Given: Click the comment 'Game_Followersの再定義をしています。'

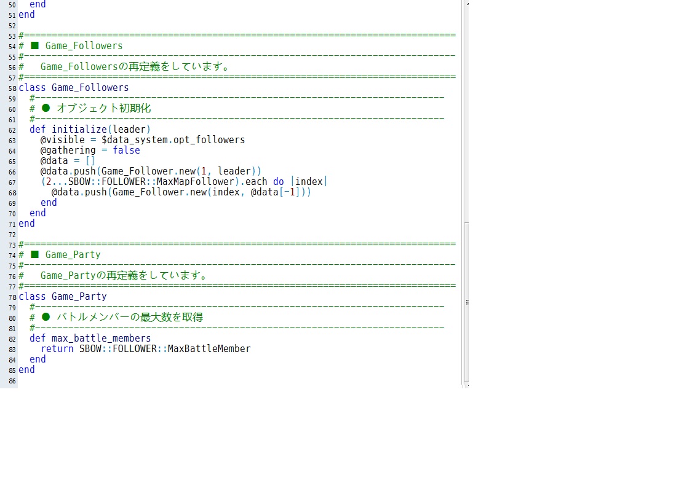Looking at the screenshot, I should tap(136, 66).
